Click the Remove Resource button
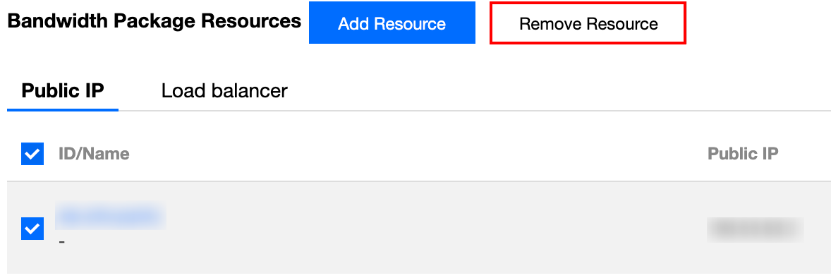Image resolution: width=831 pixels, height=278 pixels. click(x=588, y=23)
